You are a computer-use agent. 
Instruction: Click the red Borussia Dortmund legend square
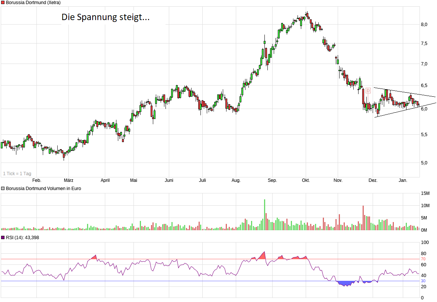tap(3, 3)
